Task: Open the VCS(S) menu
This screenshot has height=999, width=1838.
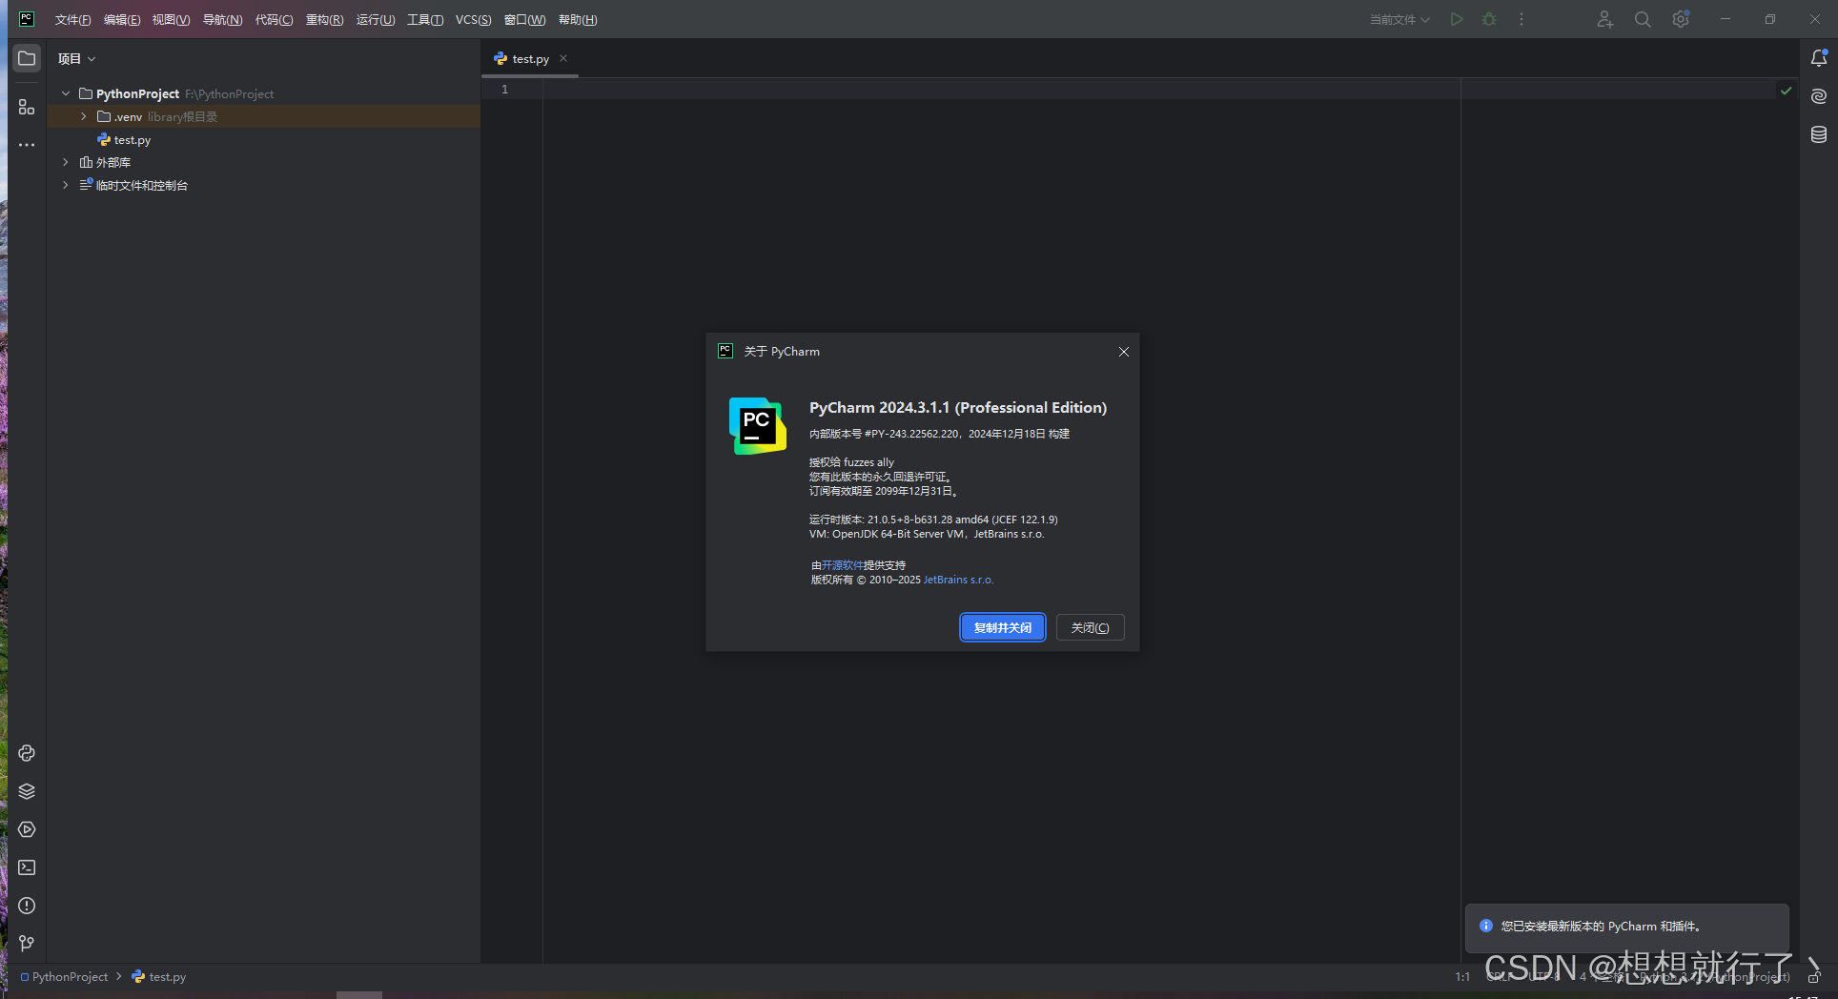Action: coord(474,20)
